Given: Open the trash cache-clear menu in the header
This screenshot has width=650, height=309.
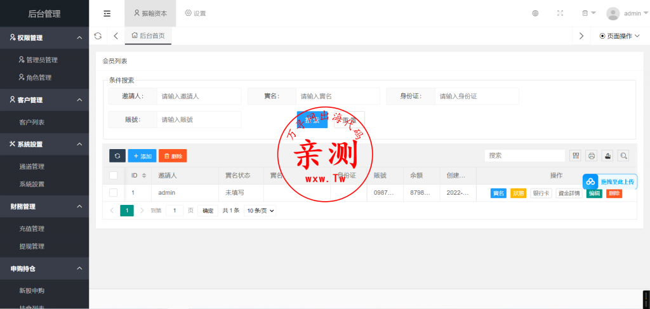Looking at the screenshot, I should pos(588,13).
